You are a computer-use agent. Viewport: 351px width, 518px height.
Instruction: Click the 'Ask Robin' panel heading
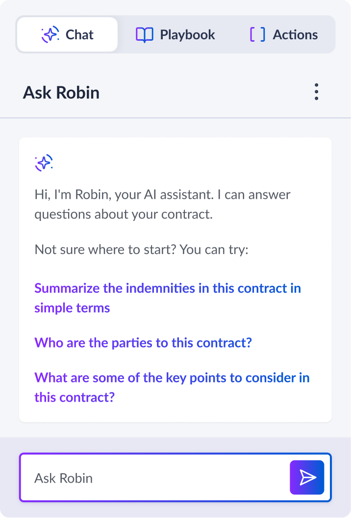point(61,93)
